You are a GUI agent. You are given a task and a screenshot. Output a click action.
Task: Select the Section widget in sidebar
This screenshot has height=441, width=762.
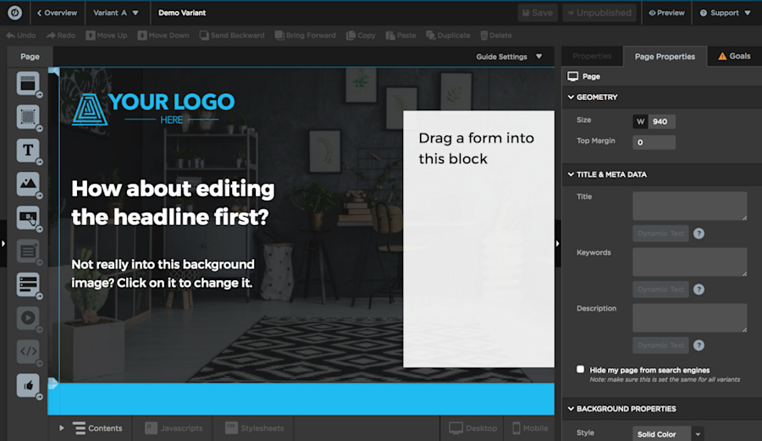pos(28,84)
